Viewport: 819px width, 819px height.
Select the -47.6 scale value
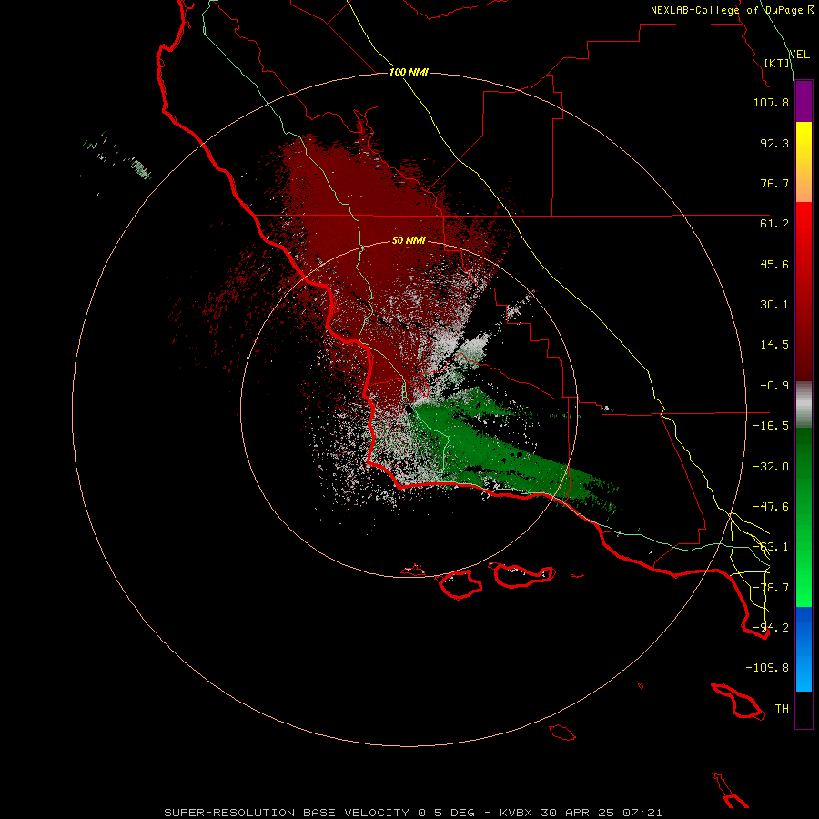pos(771,507)
